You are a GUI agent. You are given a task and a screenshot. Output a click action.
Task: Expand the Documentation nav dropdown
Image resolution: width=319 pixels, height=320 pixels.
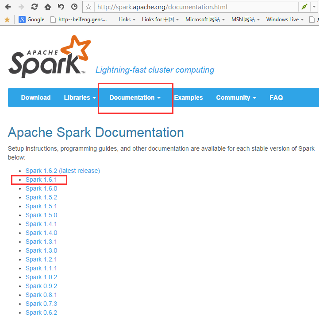tap(135, 98)
